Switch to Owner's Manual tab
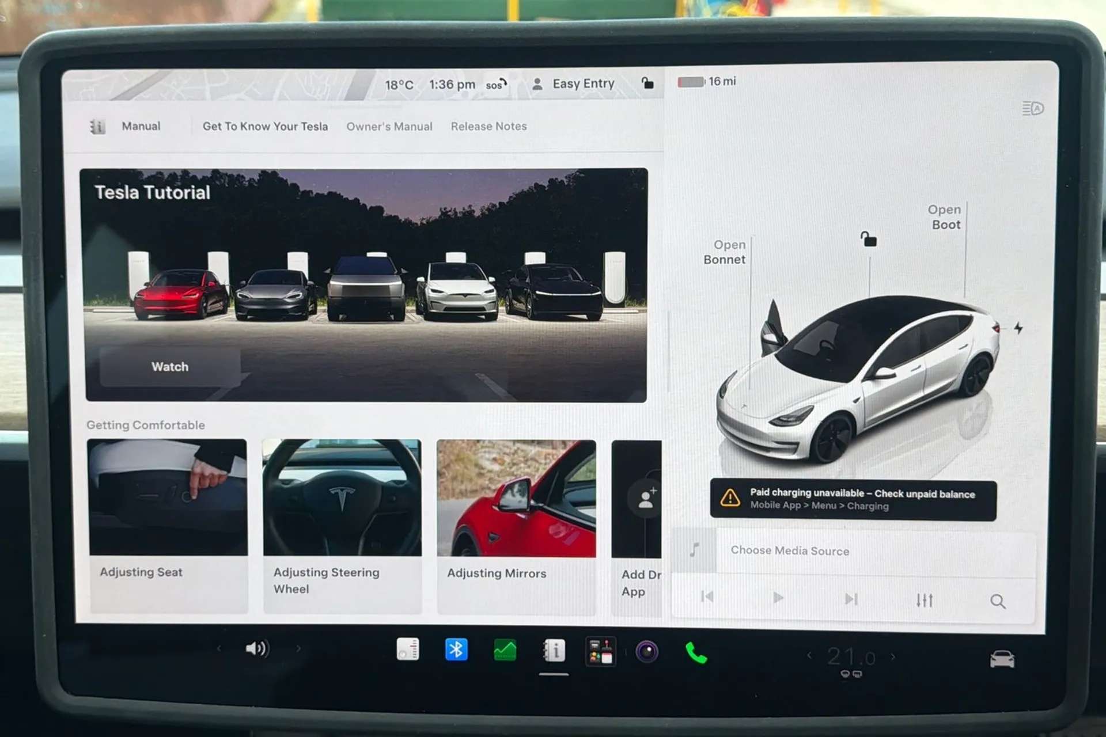The height and width of the screenshot is (737, 1106). point(389,126)
